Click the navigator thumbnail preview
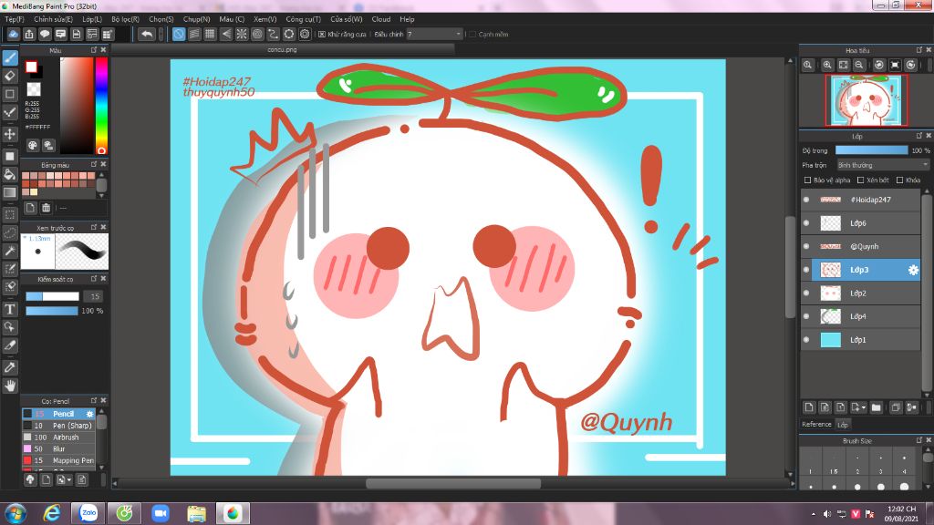The height and width of the screenshot is (525, 934). (x=867, y=100)
